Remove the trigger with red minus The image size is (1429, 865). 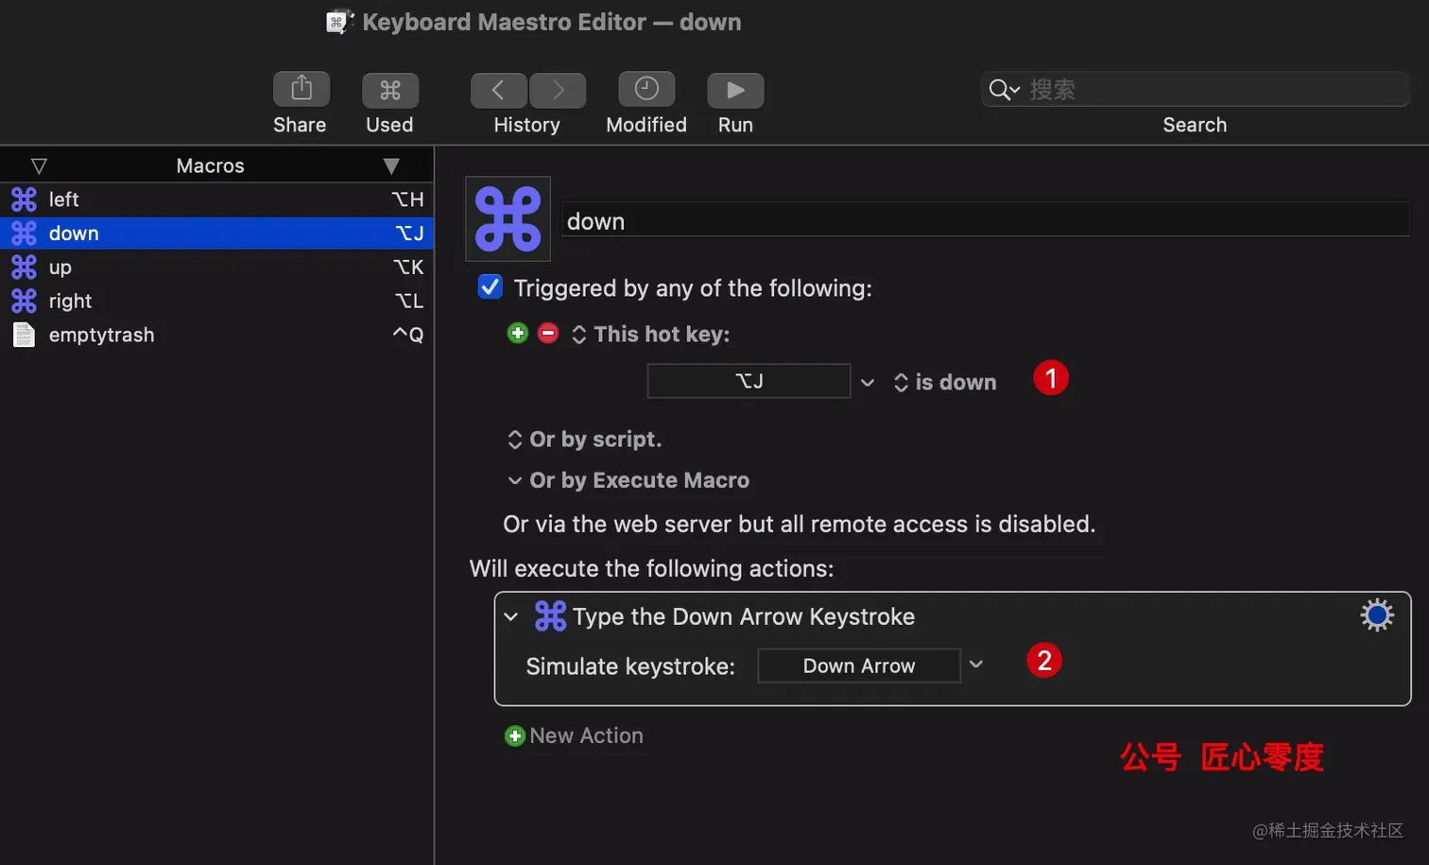click(548, 333)
